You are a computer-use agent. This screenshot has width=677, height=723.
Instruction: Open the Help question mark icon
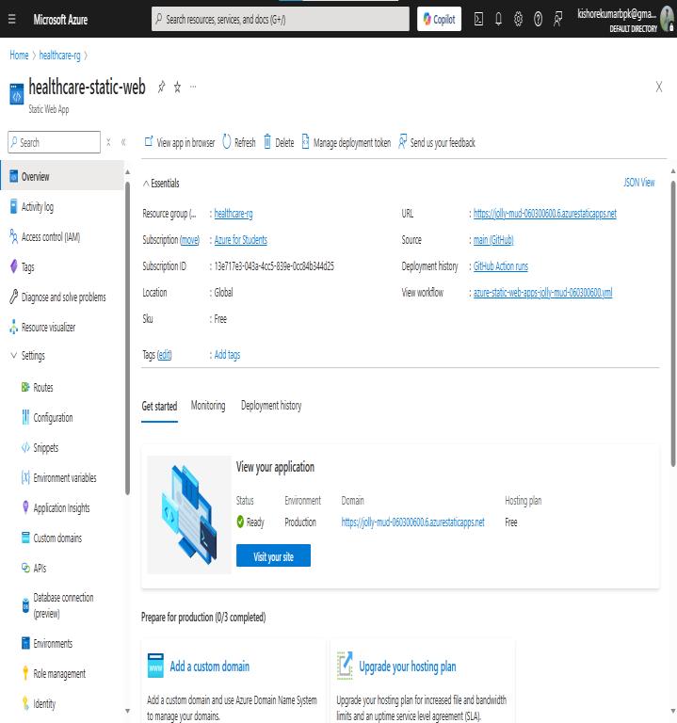pyautogui.click(x=538, y=20)
